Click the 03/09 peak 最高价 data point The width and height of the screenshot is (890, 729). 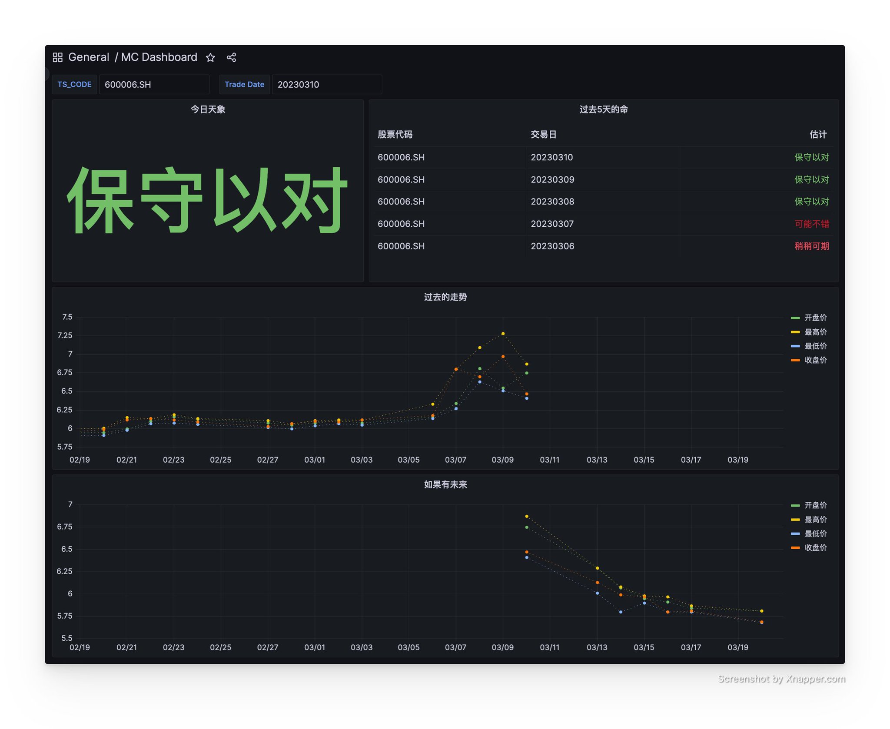coord(503,334)
